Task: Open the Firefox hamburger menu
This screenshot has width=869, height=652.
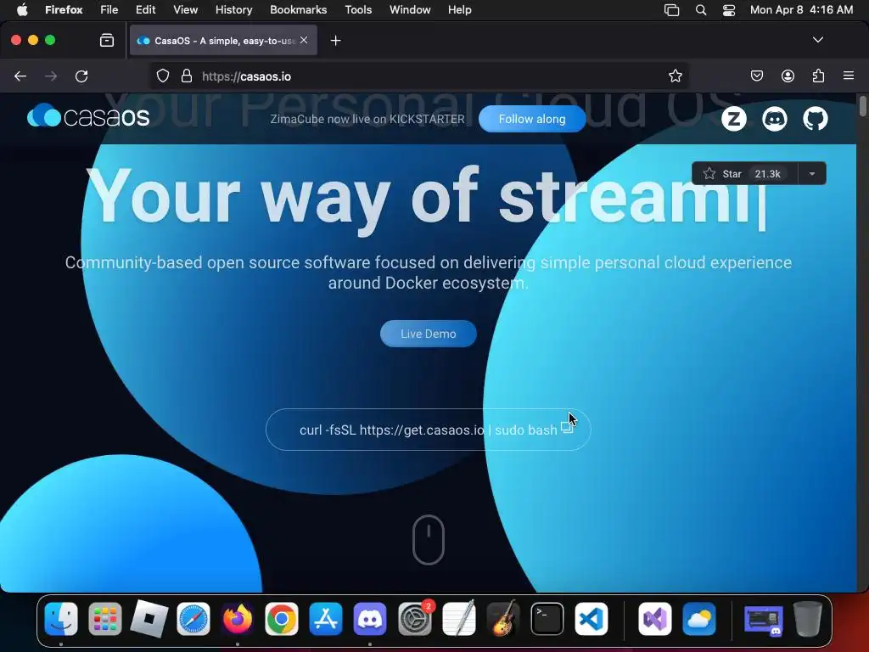Action: 849,76
